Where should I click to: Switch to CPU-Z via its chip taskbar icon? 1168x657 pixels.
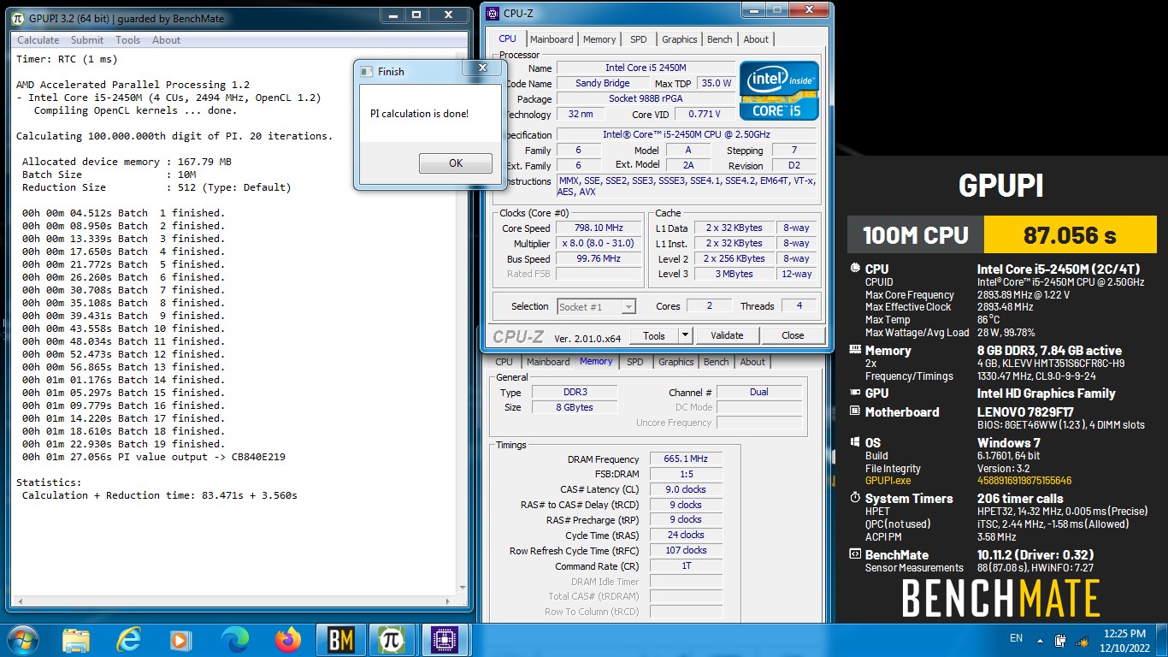pyautogui.click(x=444, y=640)
